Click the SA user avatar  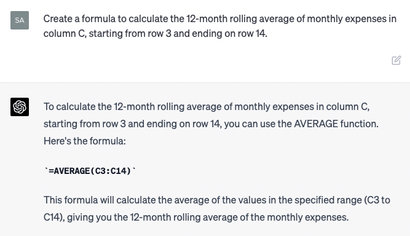tap(20, 20)
